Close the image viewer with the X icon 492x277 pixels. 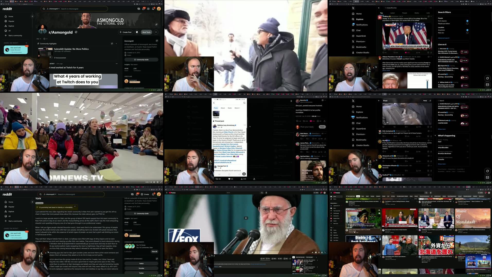tap(167, 101)
